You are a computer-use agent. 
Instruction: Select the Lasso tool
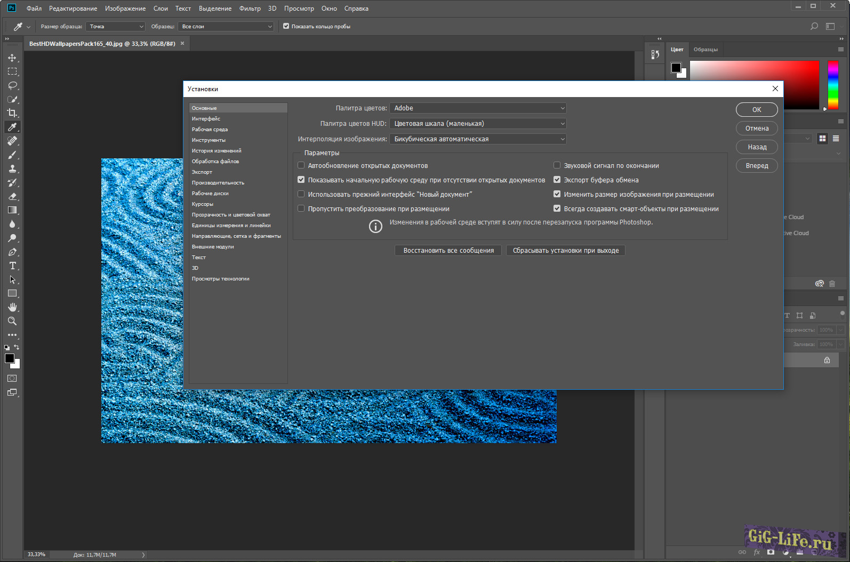[12, 85]
